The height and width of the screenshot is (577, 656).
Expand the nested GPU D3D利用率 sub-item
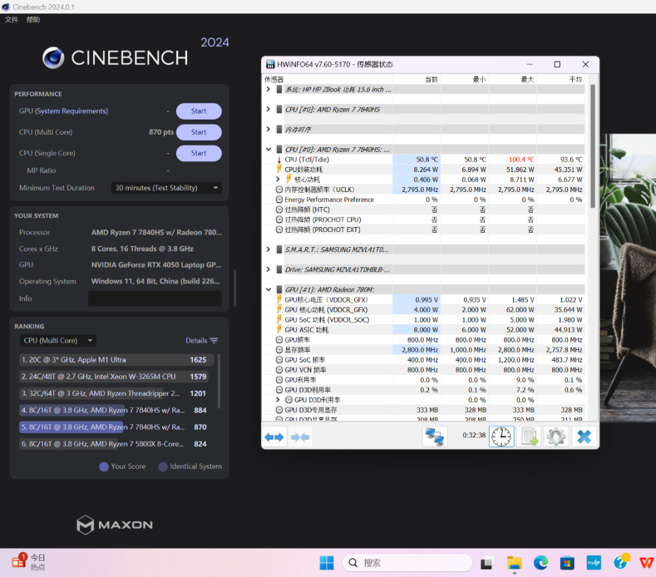278,400
